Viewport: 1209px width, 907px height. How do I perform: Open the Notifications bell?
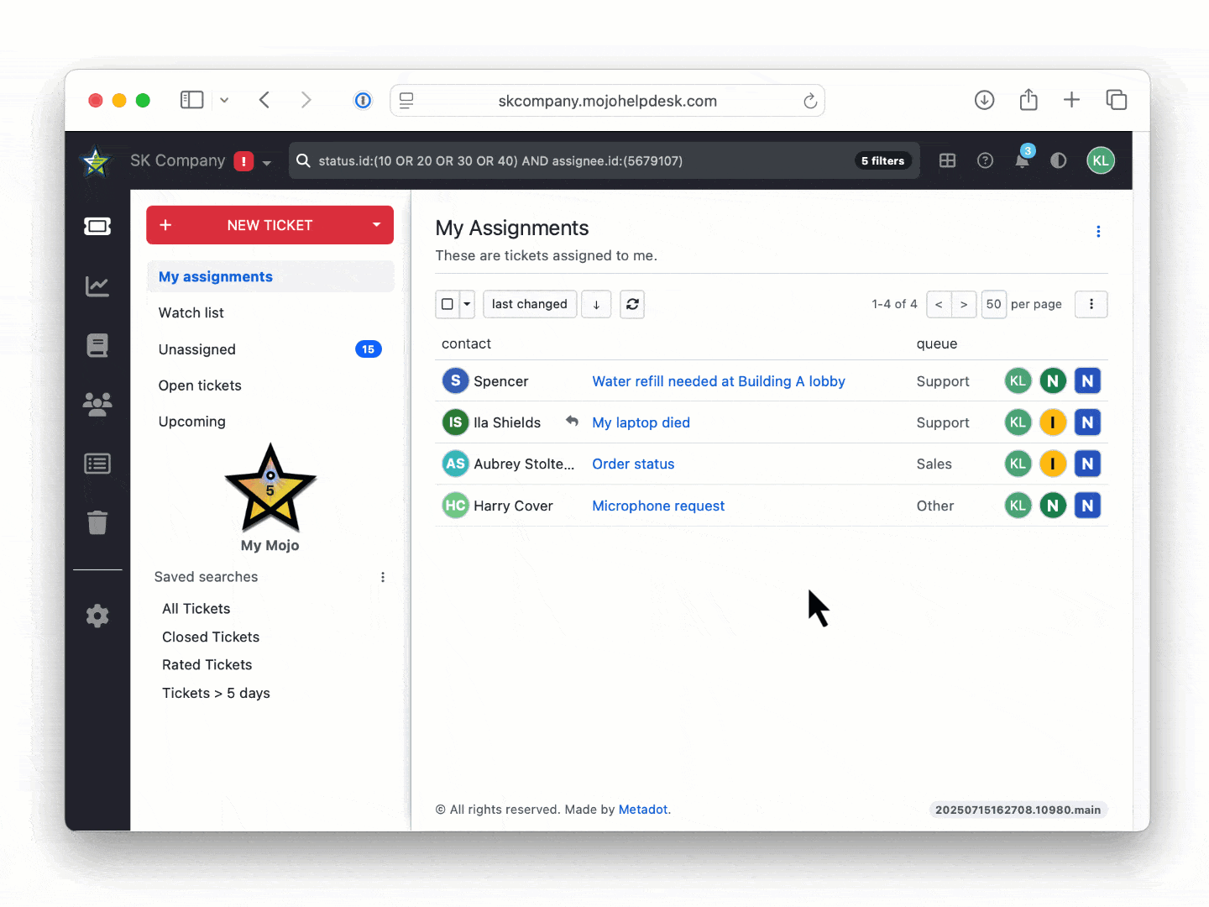click(x=1022, y=160)
